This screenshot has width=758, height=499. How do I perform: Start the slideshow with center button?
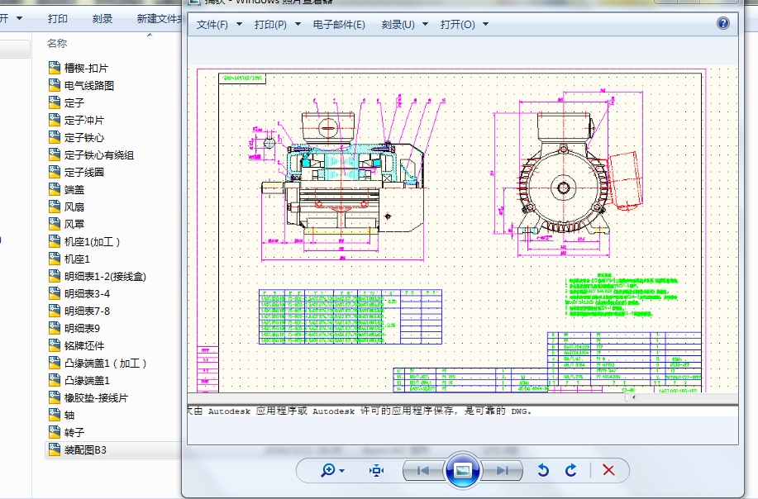pyautogui.click(x=463, y=470)
